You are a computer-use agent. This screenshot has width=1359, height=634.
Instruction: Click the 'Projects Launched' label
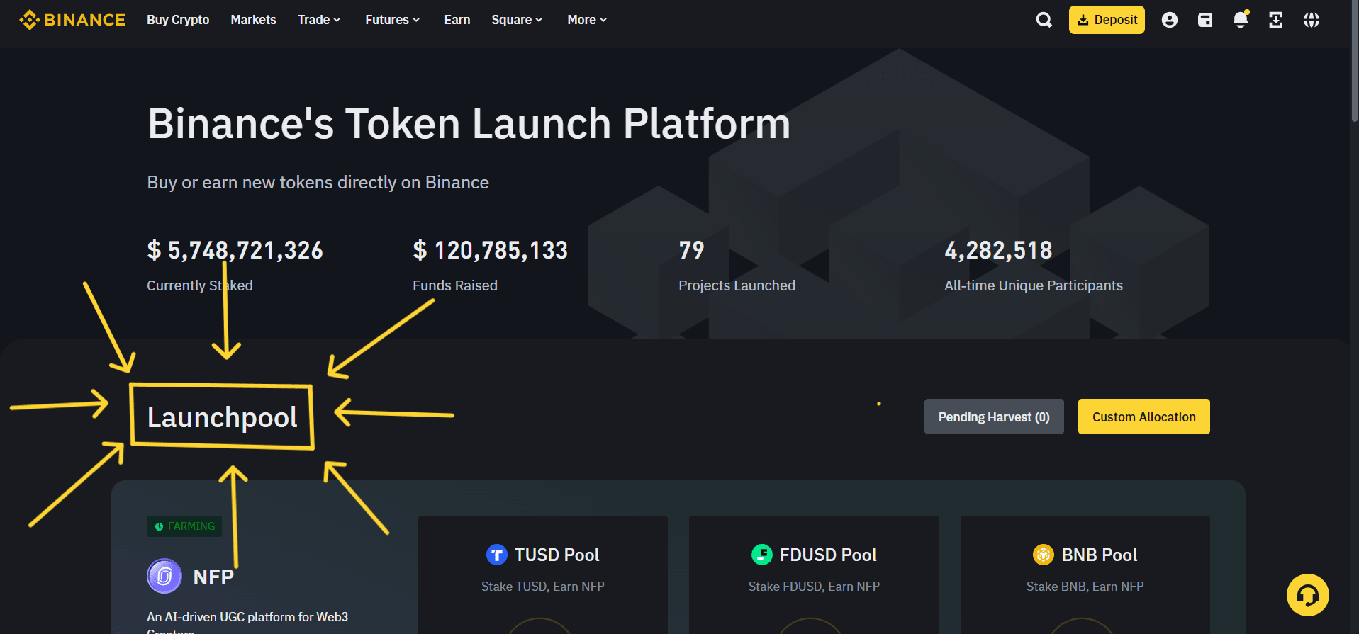[737, 285]
